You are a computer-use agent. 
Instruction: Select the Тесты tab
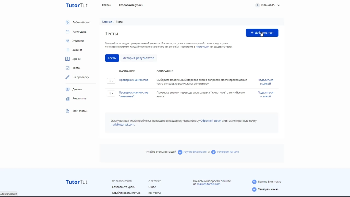[112, 58]
